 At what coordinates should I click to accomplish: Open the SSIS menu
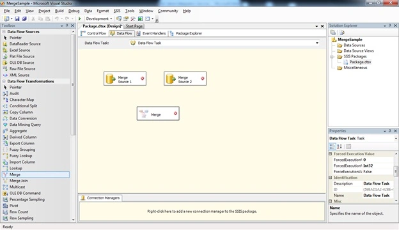point(117,11)
